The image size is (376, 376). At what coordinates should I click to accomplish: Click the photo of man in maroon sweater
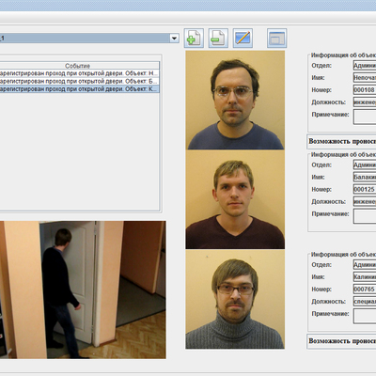click(235, 199)
